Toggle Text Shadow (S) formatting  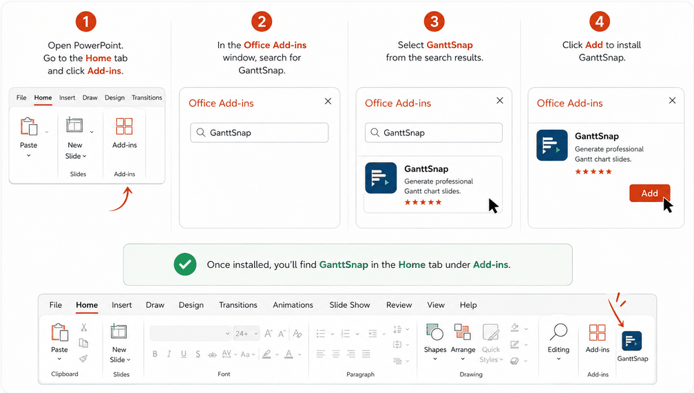(x=198, y=354)
